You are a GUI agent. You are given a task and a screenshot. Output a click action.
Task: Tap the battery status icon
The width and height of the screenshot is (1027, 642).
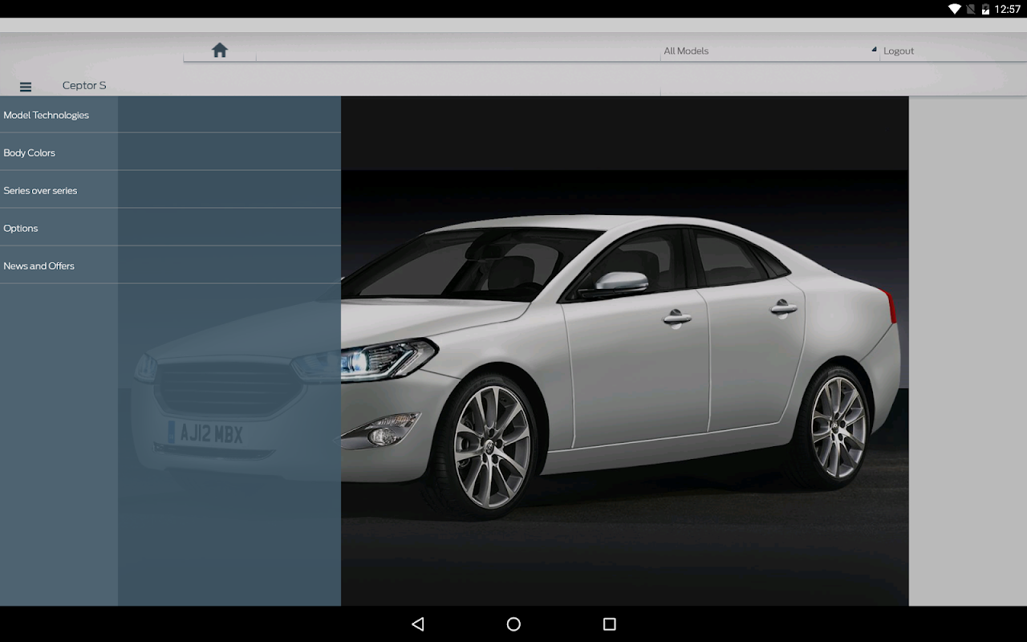coord(985,10)
